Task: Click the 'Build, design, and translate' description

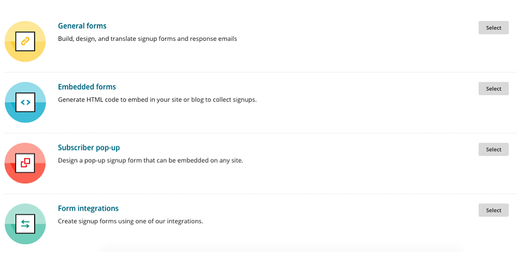Action: tap(148, 39)
